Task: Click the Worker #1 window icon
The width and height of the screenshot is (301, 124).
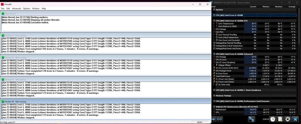Action: click(3, 36)
